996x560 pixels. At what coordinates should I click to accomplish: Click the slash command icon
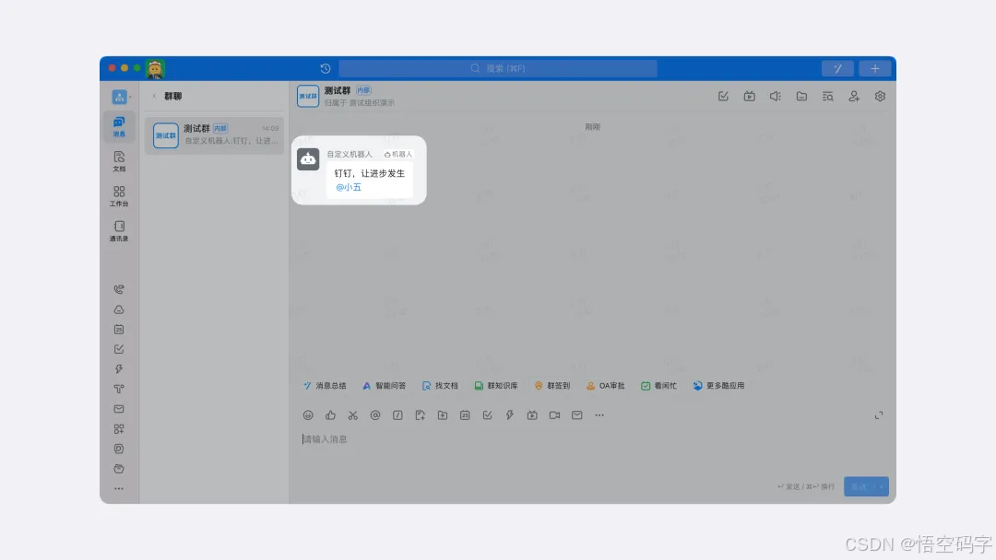(397, 415)
